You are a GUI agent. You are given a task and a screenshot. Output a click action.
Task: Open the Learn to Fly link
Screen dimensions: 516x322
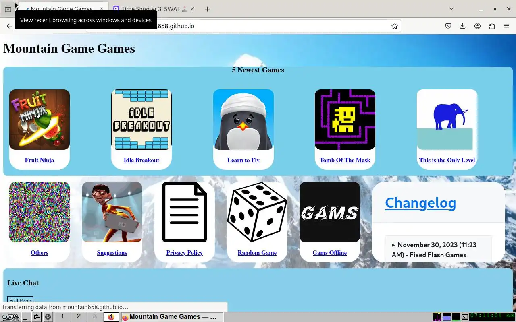point(243,160)
